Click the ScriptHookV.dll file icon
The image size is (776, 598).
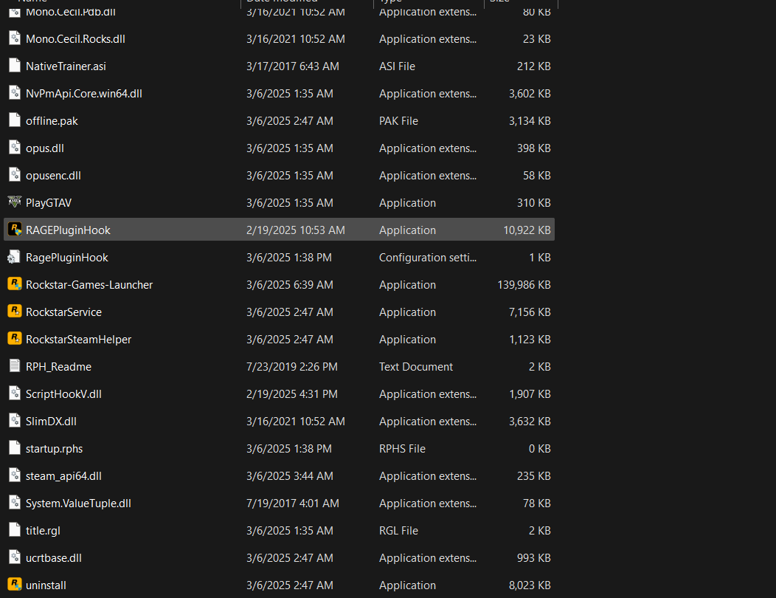point(15,393)
